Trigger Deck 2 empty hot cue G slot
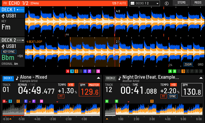Viewport: 205px width, 123px height. click(196, 71)
